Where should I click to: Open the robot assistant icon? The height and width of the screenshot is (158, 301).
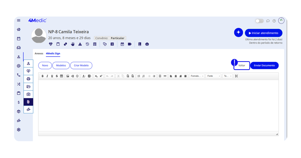coord(147,44)
